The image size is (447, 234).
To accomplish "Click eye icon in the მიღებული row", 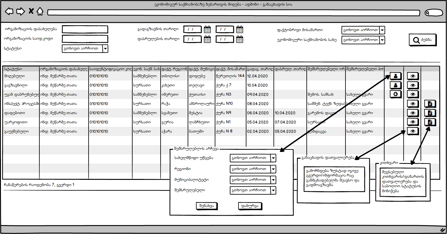I will 413,76.
